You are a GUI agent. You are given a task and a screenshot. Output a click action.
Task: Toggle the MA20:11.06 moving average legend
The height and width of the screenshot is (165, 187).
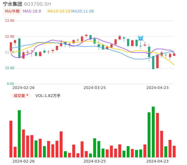[83, 11]
